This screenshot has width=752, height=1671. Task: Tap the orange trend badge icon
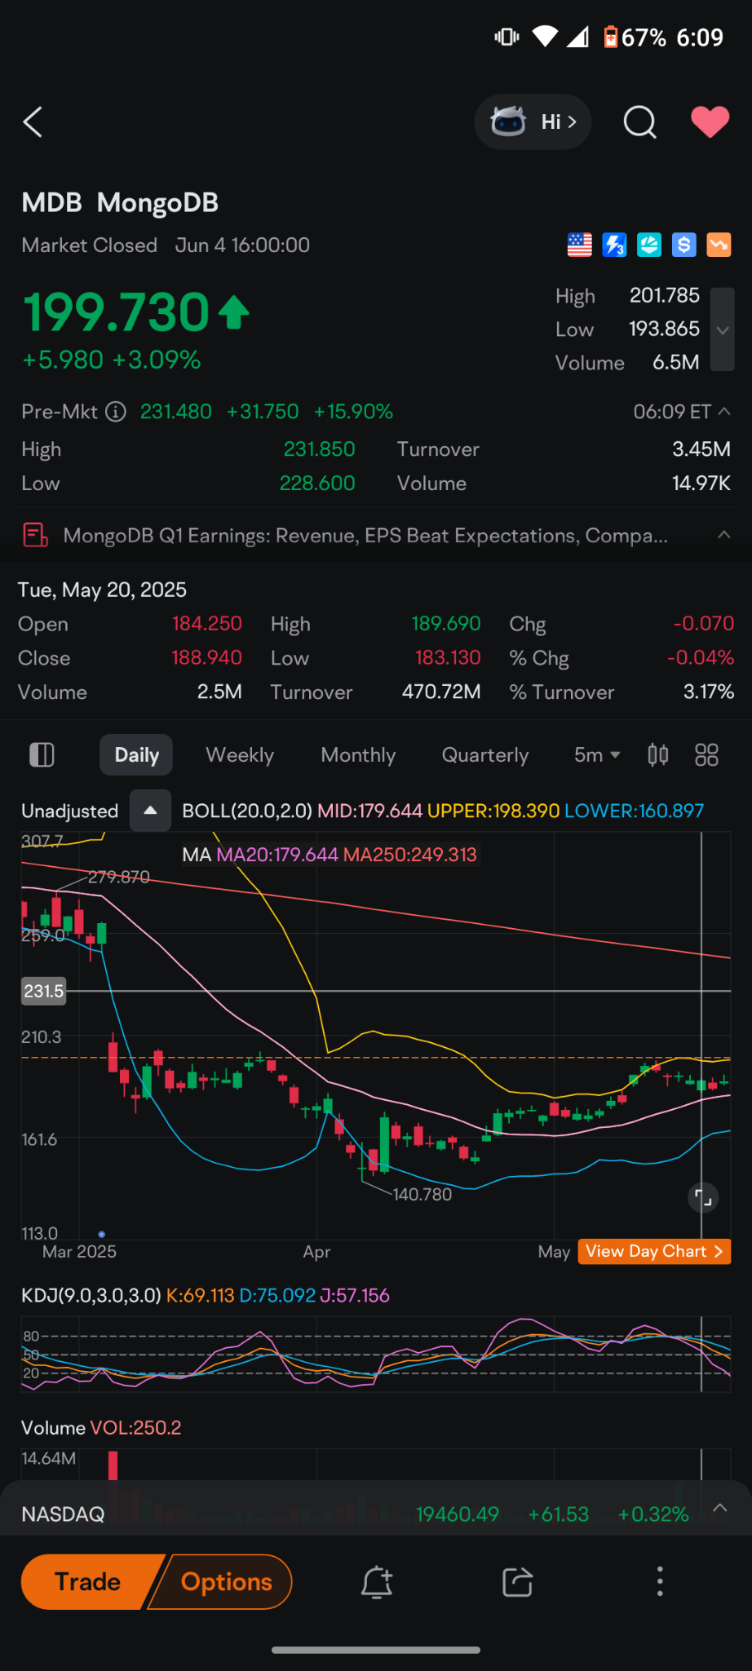pyautogui.click(x=719, y=245)
